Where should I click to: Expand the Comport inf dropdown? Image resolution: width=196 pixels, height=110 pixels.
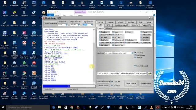(x=66, y=25)
